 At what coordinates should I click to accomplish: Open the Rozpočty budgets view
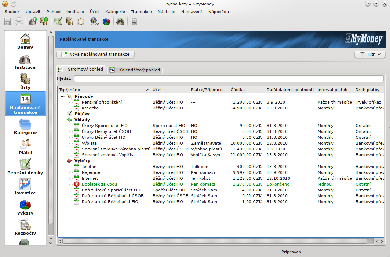point(25,227)
